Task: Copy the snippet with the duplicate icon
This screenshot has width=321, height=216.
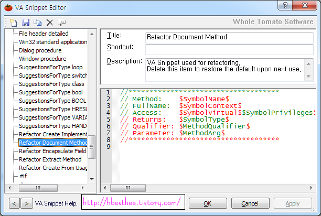Action: click(x=38, y=23)
